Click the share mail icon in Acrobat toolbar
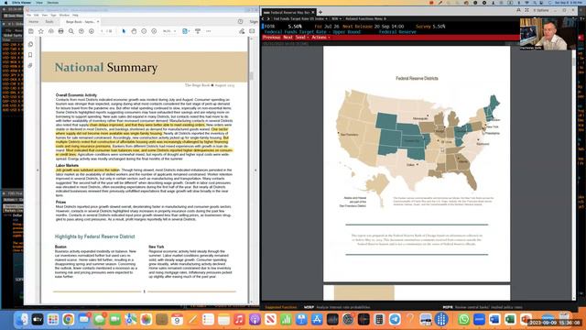This screenshot has width=586, height=330. pos(253,31)
